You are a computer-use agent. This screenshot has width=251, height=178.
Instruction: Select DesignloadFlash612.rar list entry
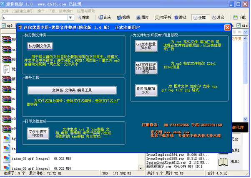click(178, 163)
